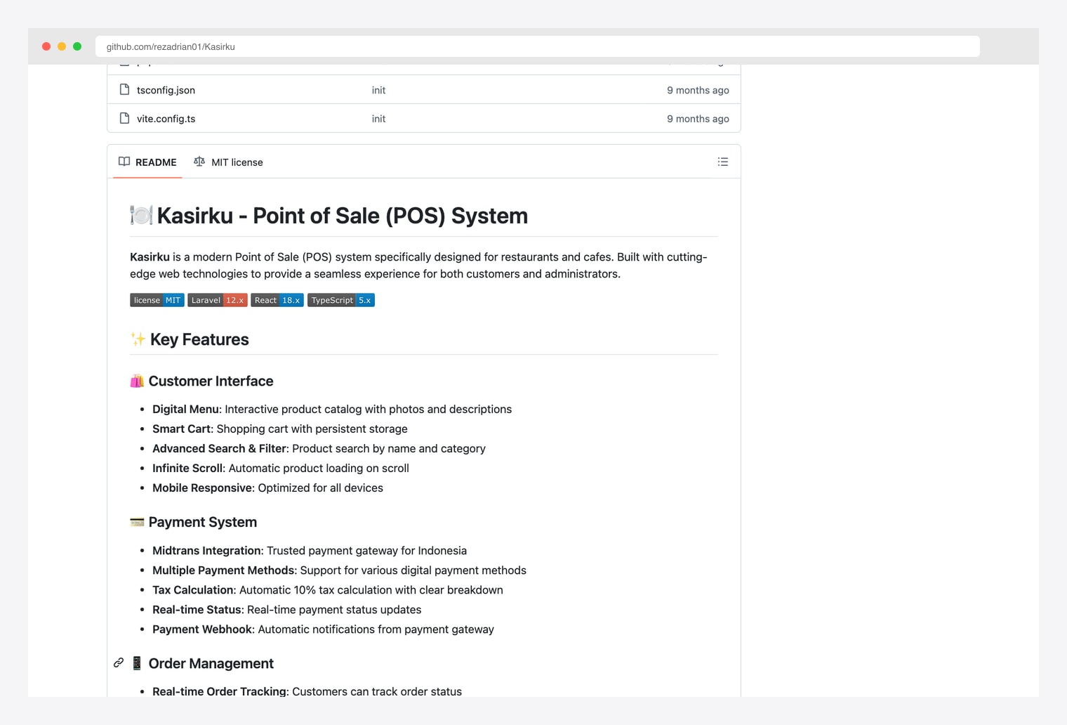
Task: Switch to the MIT license tab
Action: [x=228, y=162]
